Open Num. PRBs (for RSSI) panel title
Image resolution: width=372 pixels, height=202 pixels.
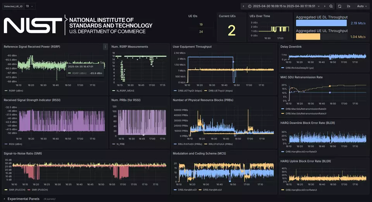126,100
